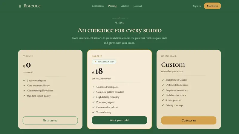The width and height of the screenshot is (239, 134).
Task: Click the 'Dedicated studio space' text
Action: [177, 85]
